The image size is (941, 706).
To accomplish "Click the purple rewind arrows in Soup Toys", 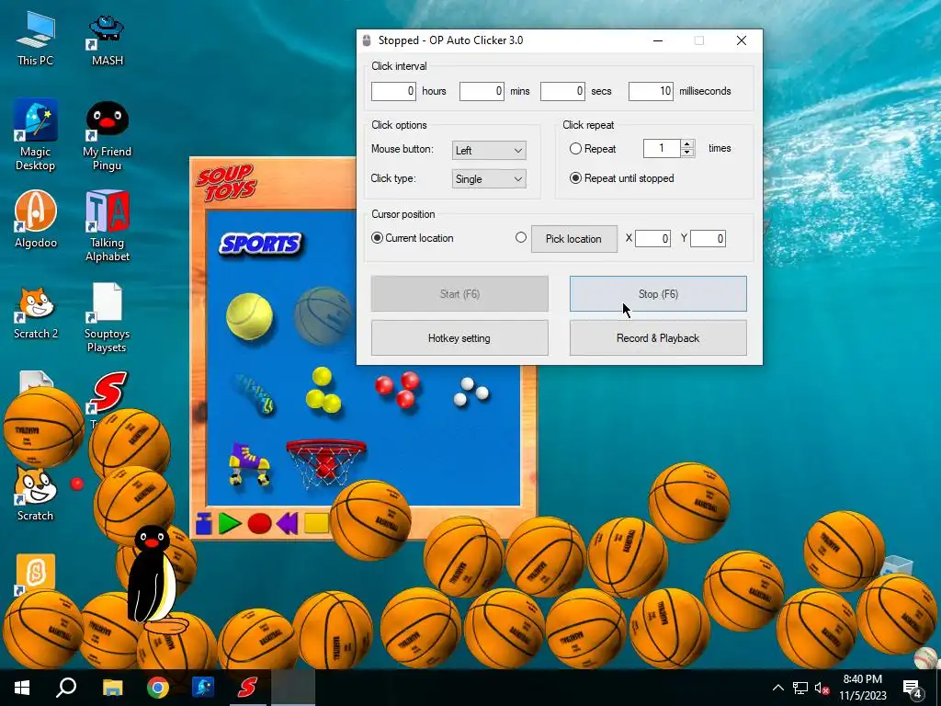I will pyautogui.click(x=287, y=523).
